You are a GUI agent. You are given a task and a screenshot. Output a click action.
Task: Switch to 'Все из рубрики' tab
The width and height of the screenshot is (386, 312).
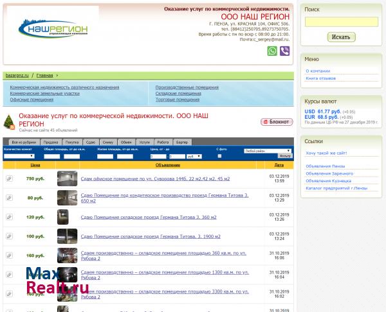[24, 143]
